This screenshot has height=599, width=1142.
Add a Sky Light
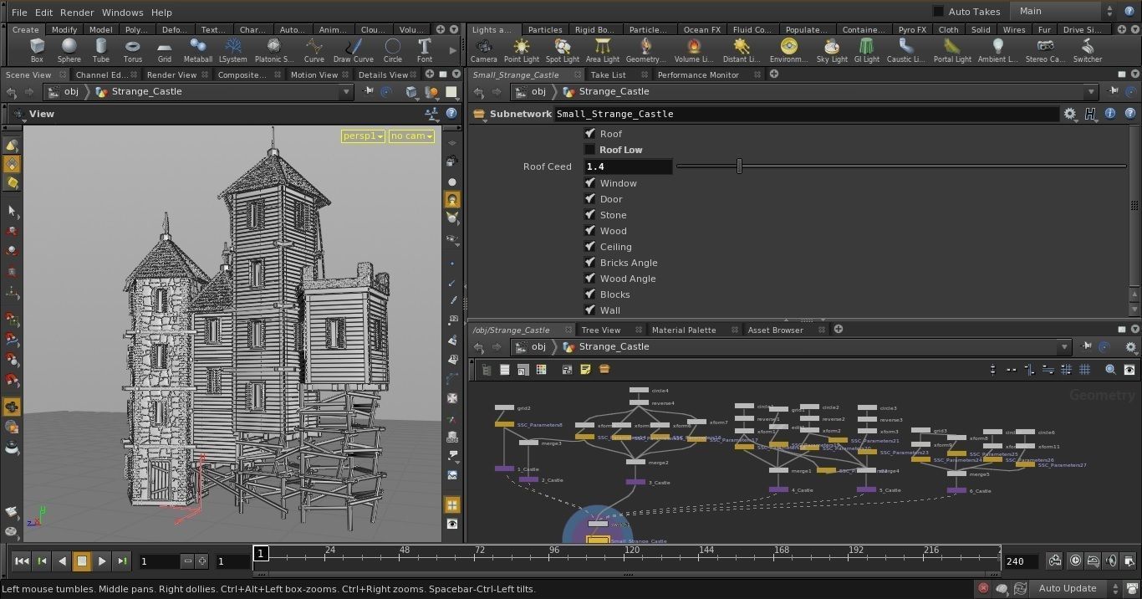pos(832,50)
